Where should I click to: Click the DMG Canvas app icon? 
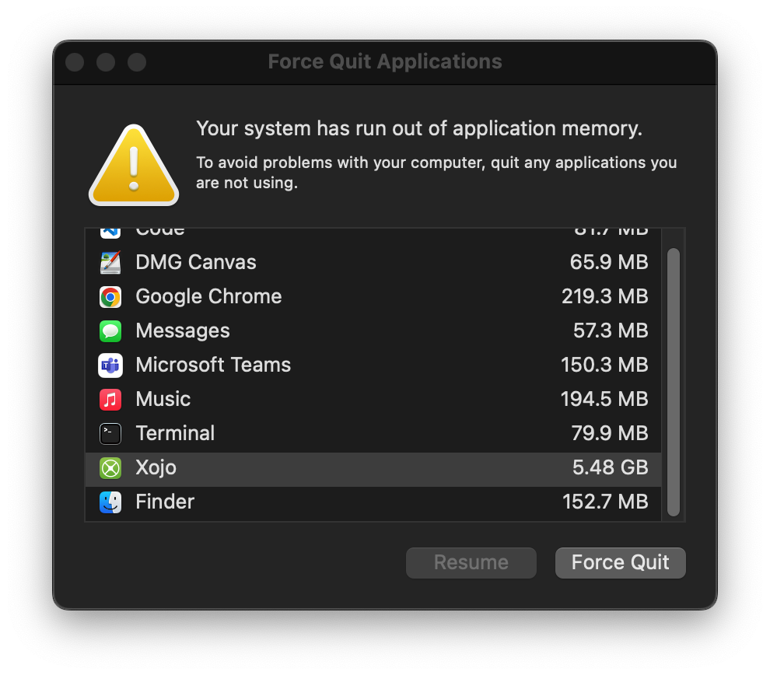click(x=110, y=263)
